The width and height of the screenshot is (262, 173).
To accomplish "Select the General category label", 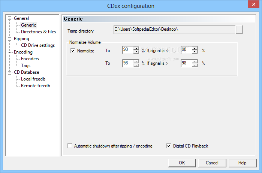I will click(x=21, y=18).
